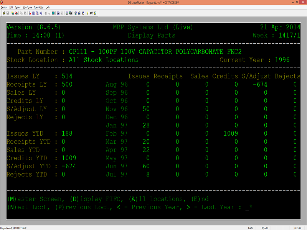Open the Special Key menu

(39, 7)
